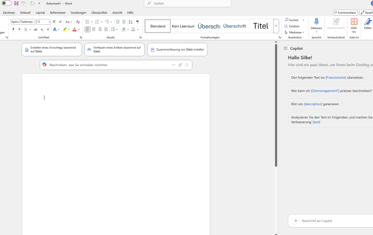Apply subscript formatting
Image resolution: width=373 pixels, height=235 pixels.
42,29
